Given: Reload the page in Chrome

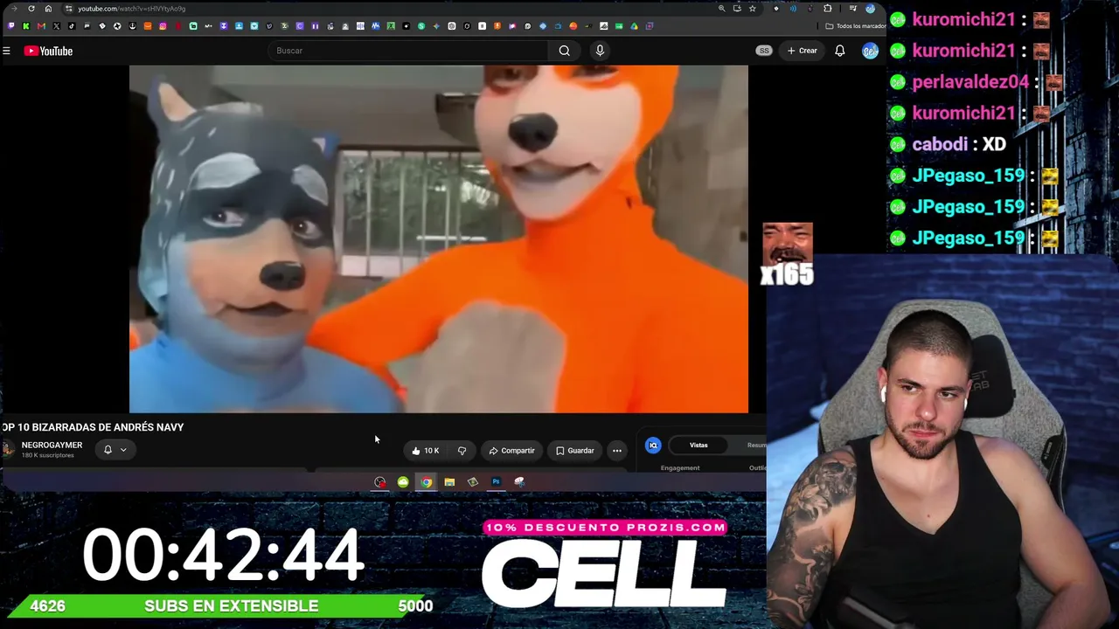Looking at the screenshot, I should tap(31, 9).
